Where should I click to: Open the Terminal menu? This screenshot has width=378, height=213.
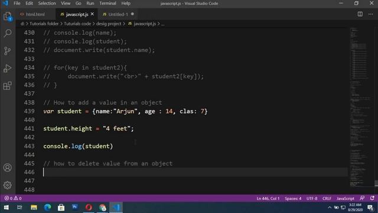107,4
